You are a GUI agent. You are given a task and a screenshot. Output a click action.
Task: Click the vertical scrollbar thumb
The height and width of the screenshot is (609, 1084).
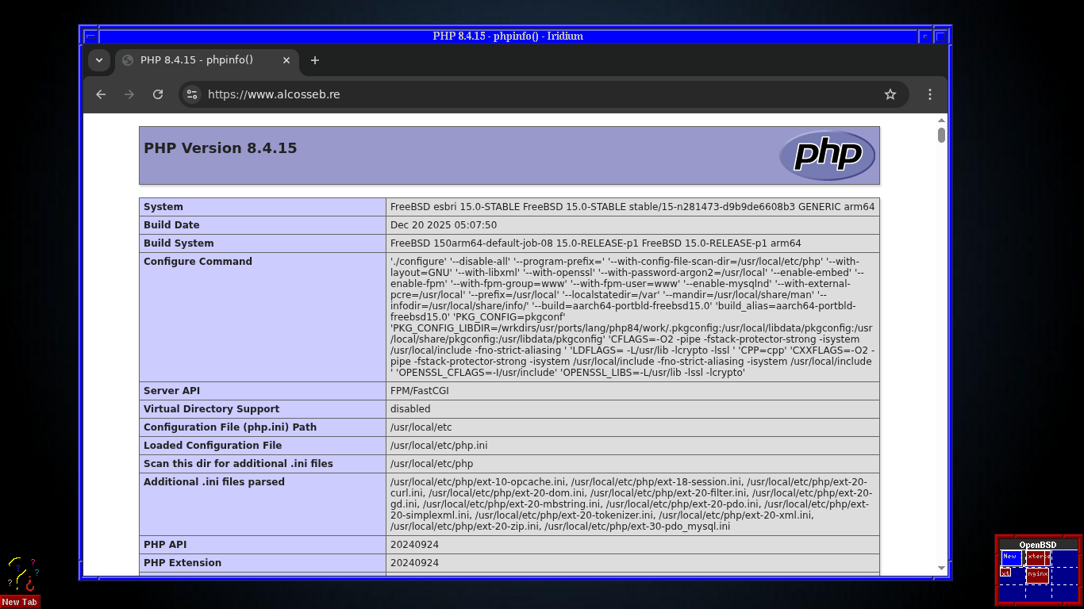click(x=941, y=135)
